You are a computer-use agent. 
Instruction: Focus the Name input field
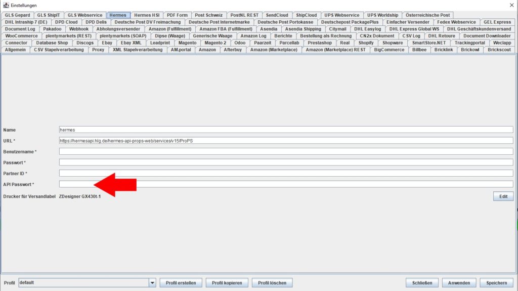point(286,130)
